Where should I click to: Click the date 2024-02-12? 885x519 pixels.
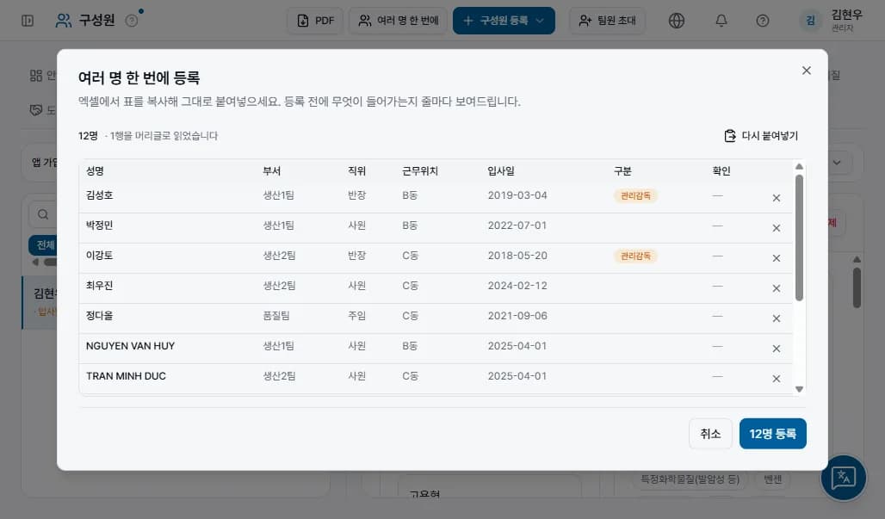(517, 286)
